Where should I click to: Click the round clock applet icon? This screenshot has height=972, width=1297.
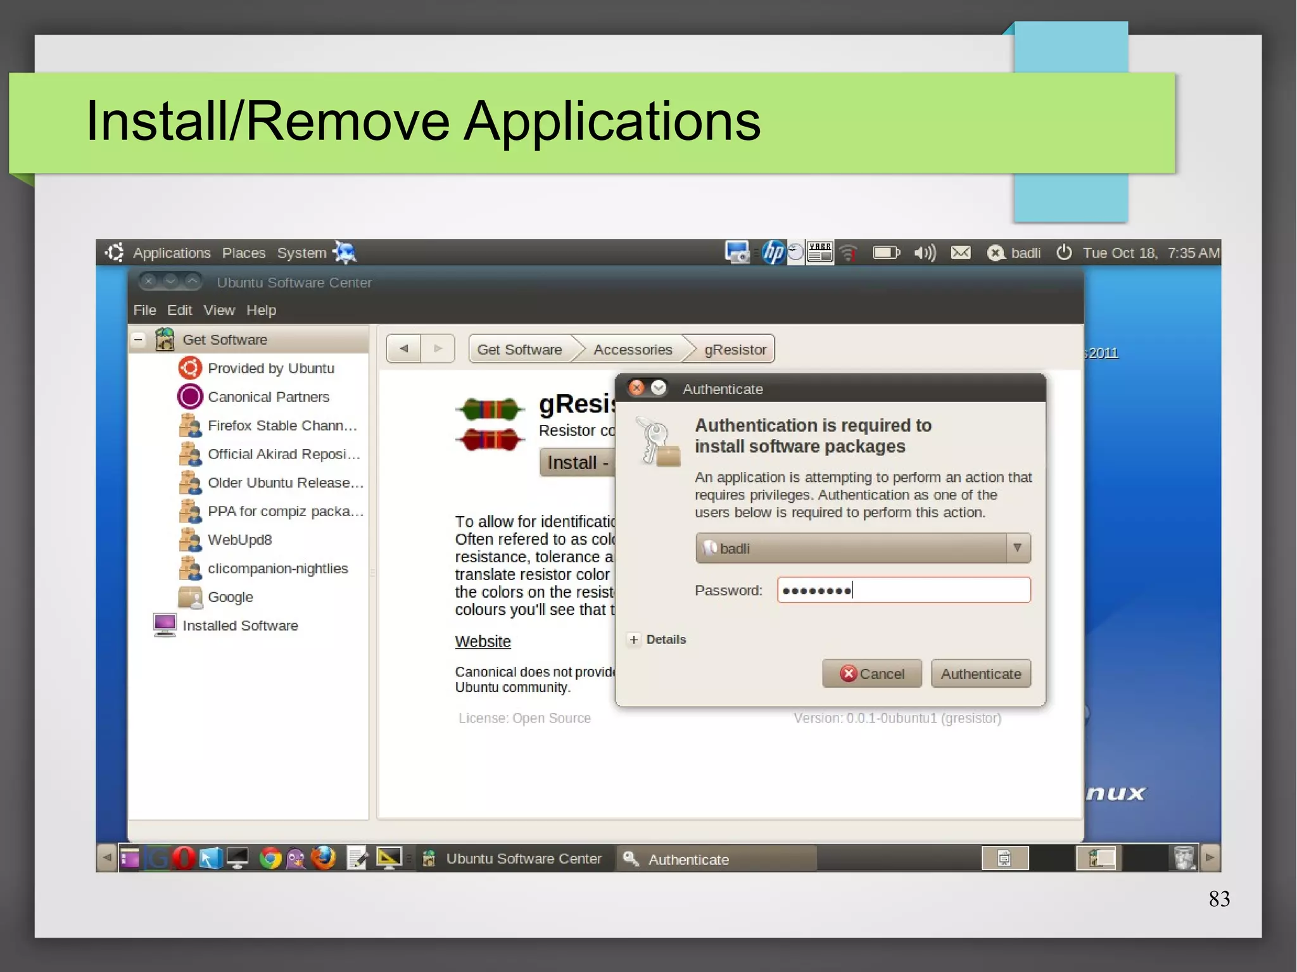(x=795, y=253)
